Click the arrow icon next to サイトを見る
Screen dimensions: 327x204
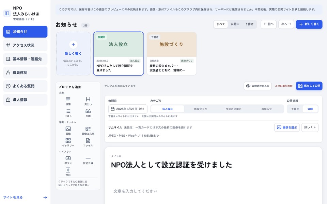click(45, 197)
